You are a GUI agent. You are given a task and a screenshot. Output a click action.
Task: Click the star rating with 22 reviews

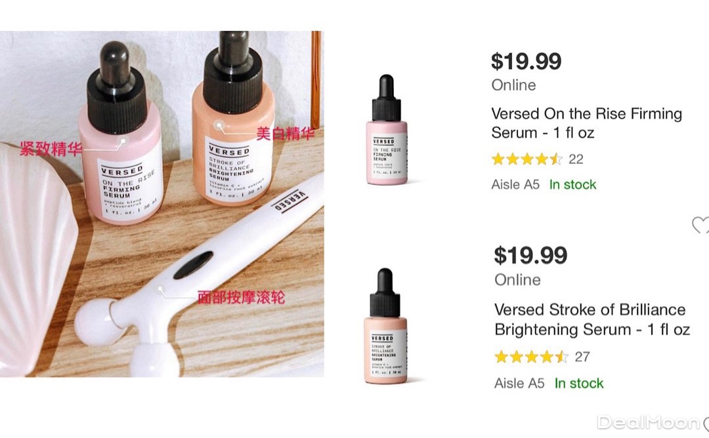526,159
